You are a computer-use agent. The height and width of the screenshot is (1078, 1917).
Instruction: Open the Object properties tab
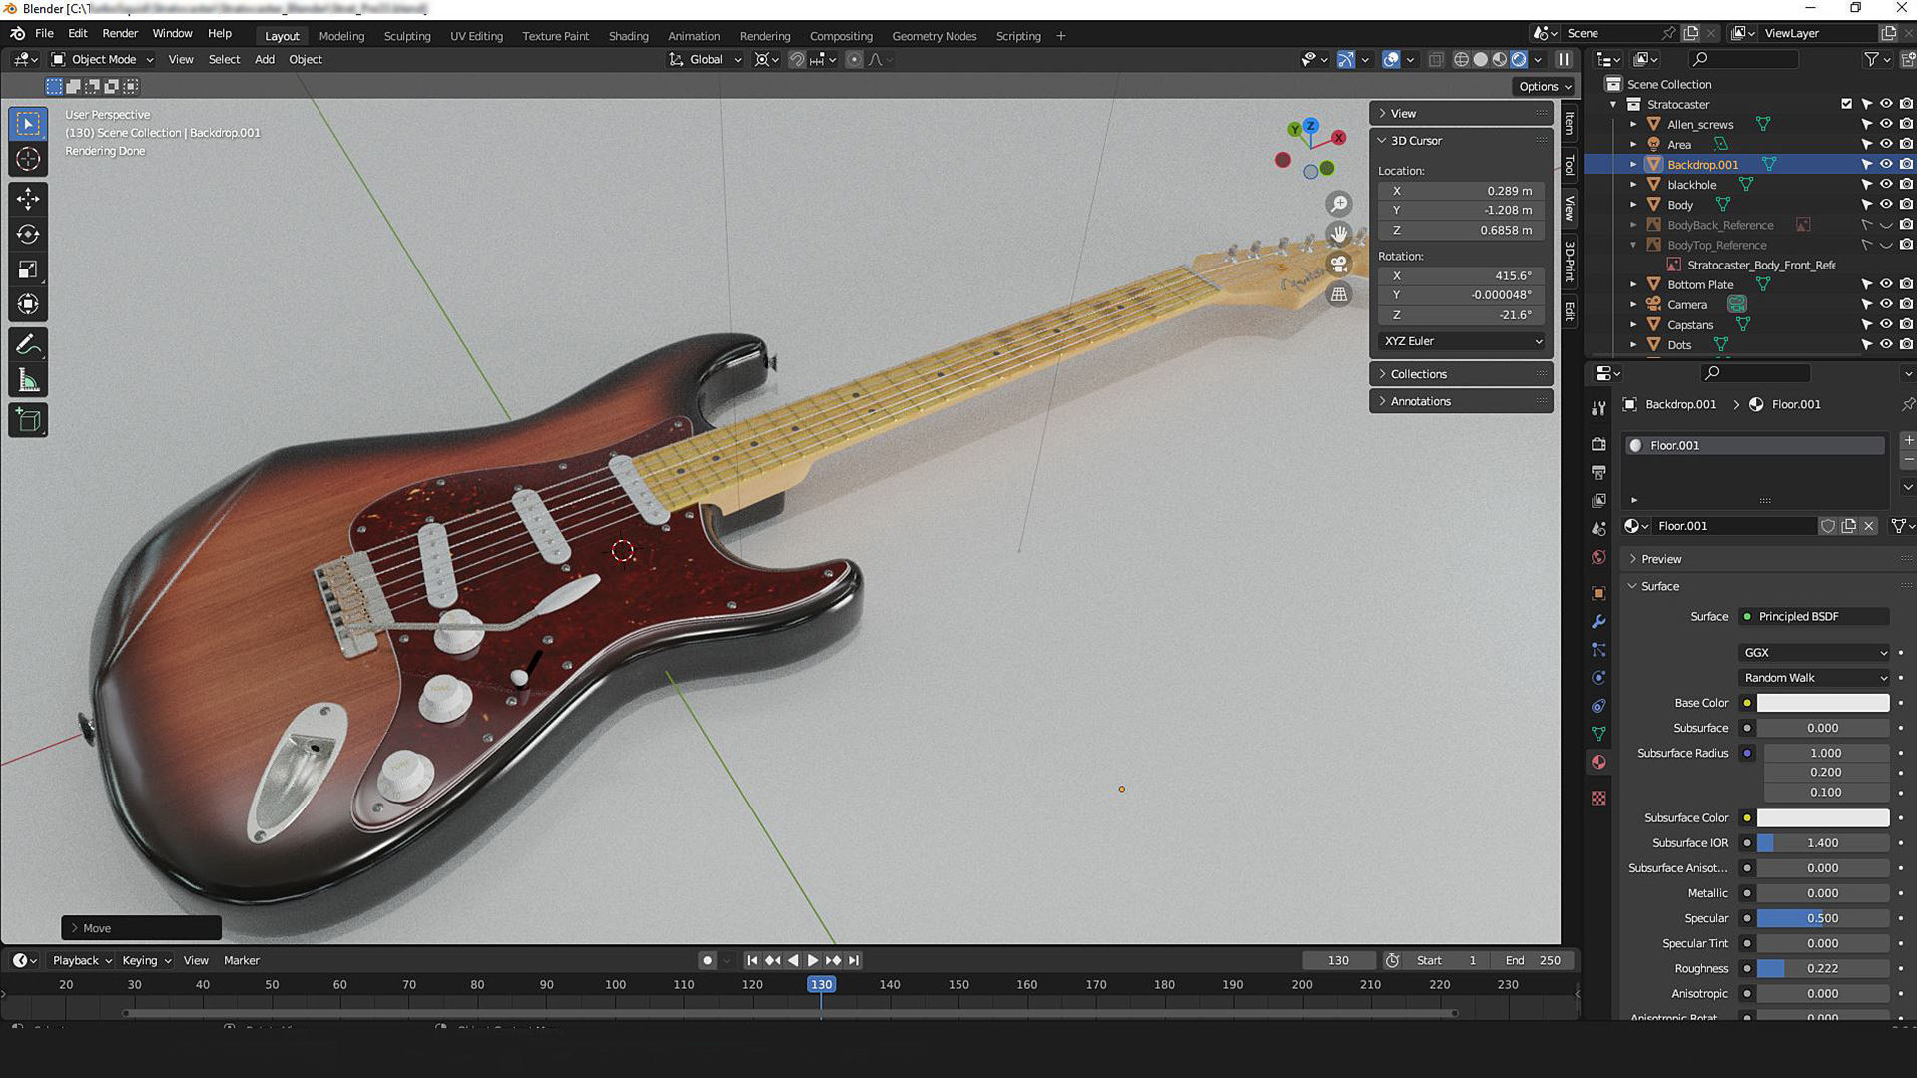click(x=1598, y=593)
